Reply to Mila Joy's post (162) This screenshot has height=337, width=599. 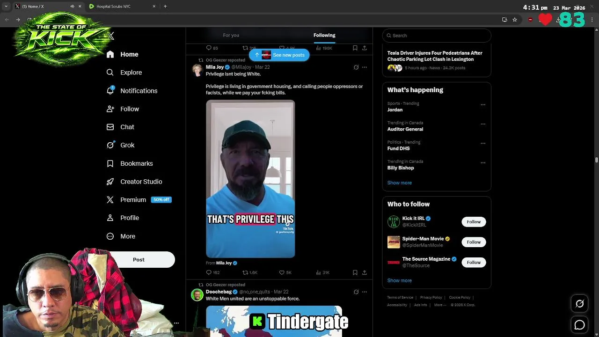pos(213,272)
